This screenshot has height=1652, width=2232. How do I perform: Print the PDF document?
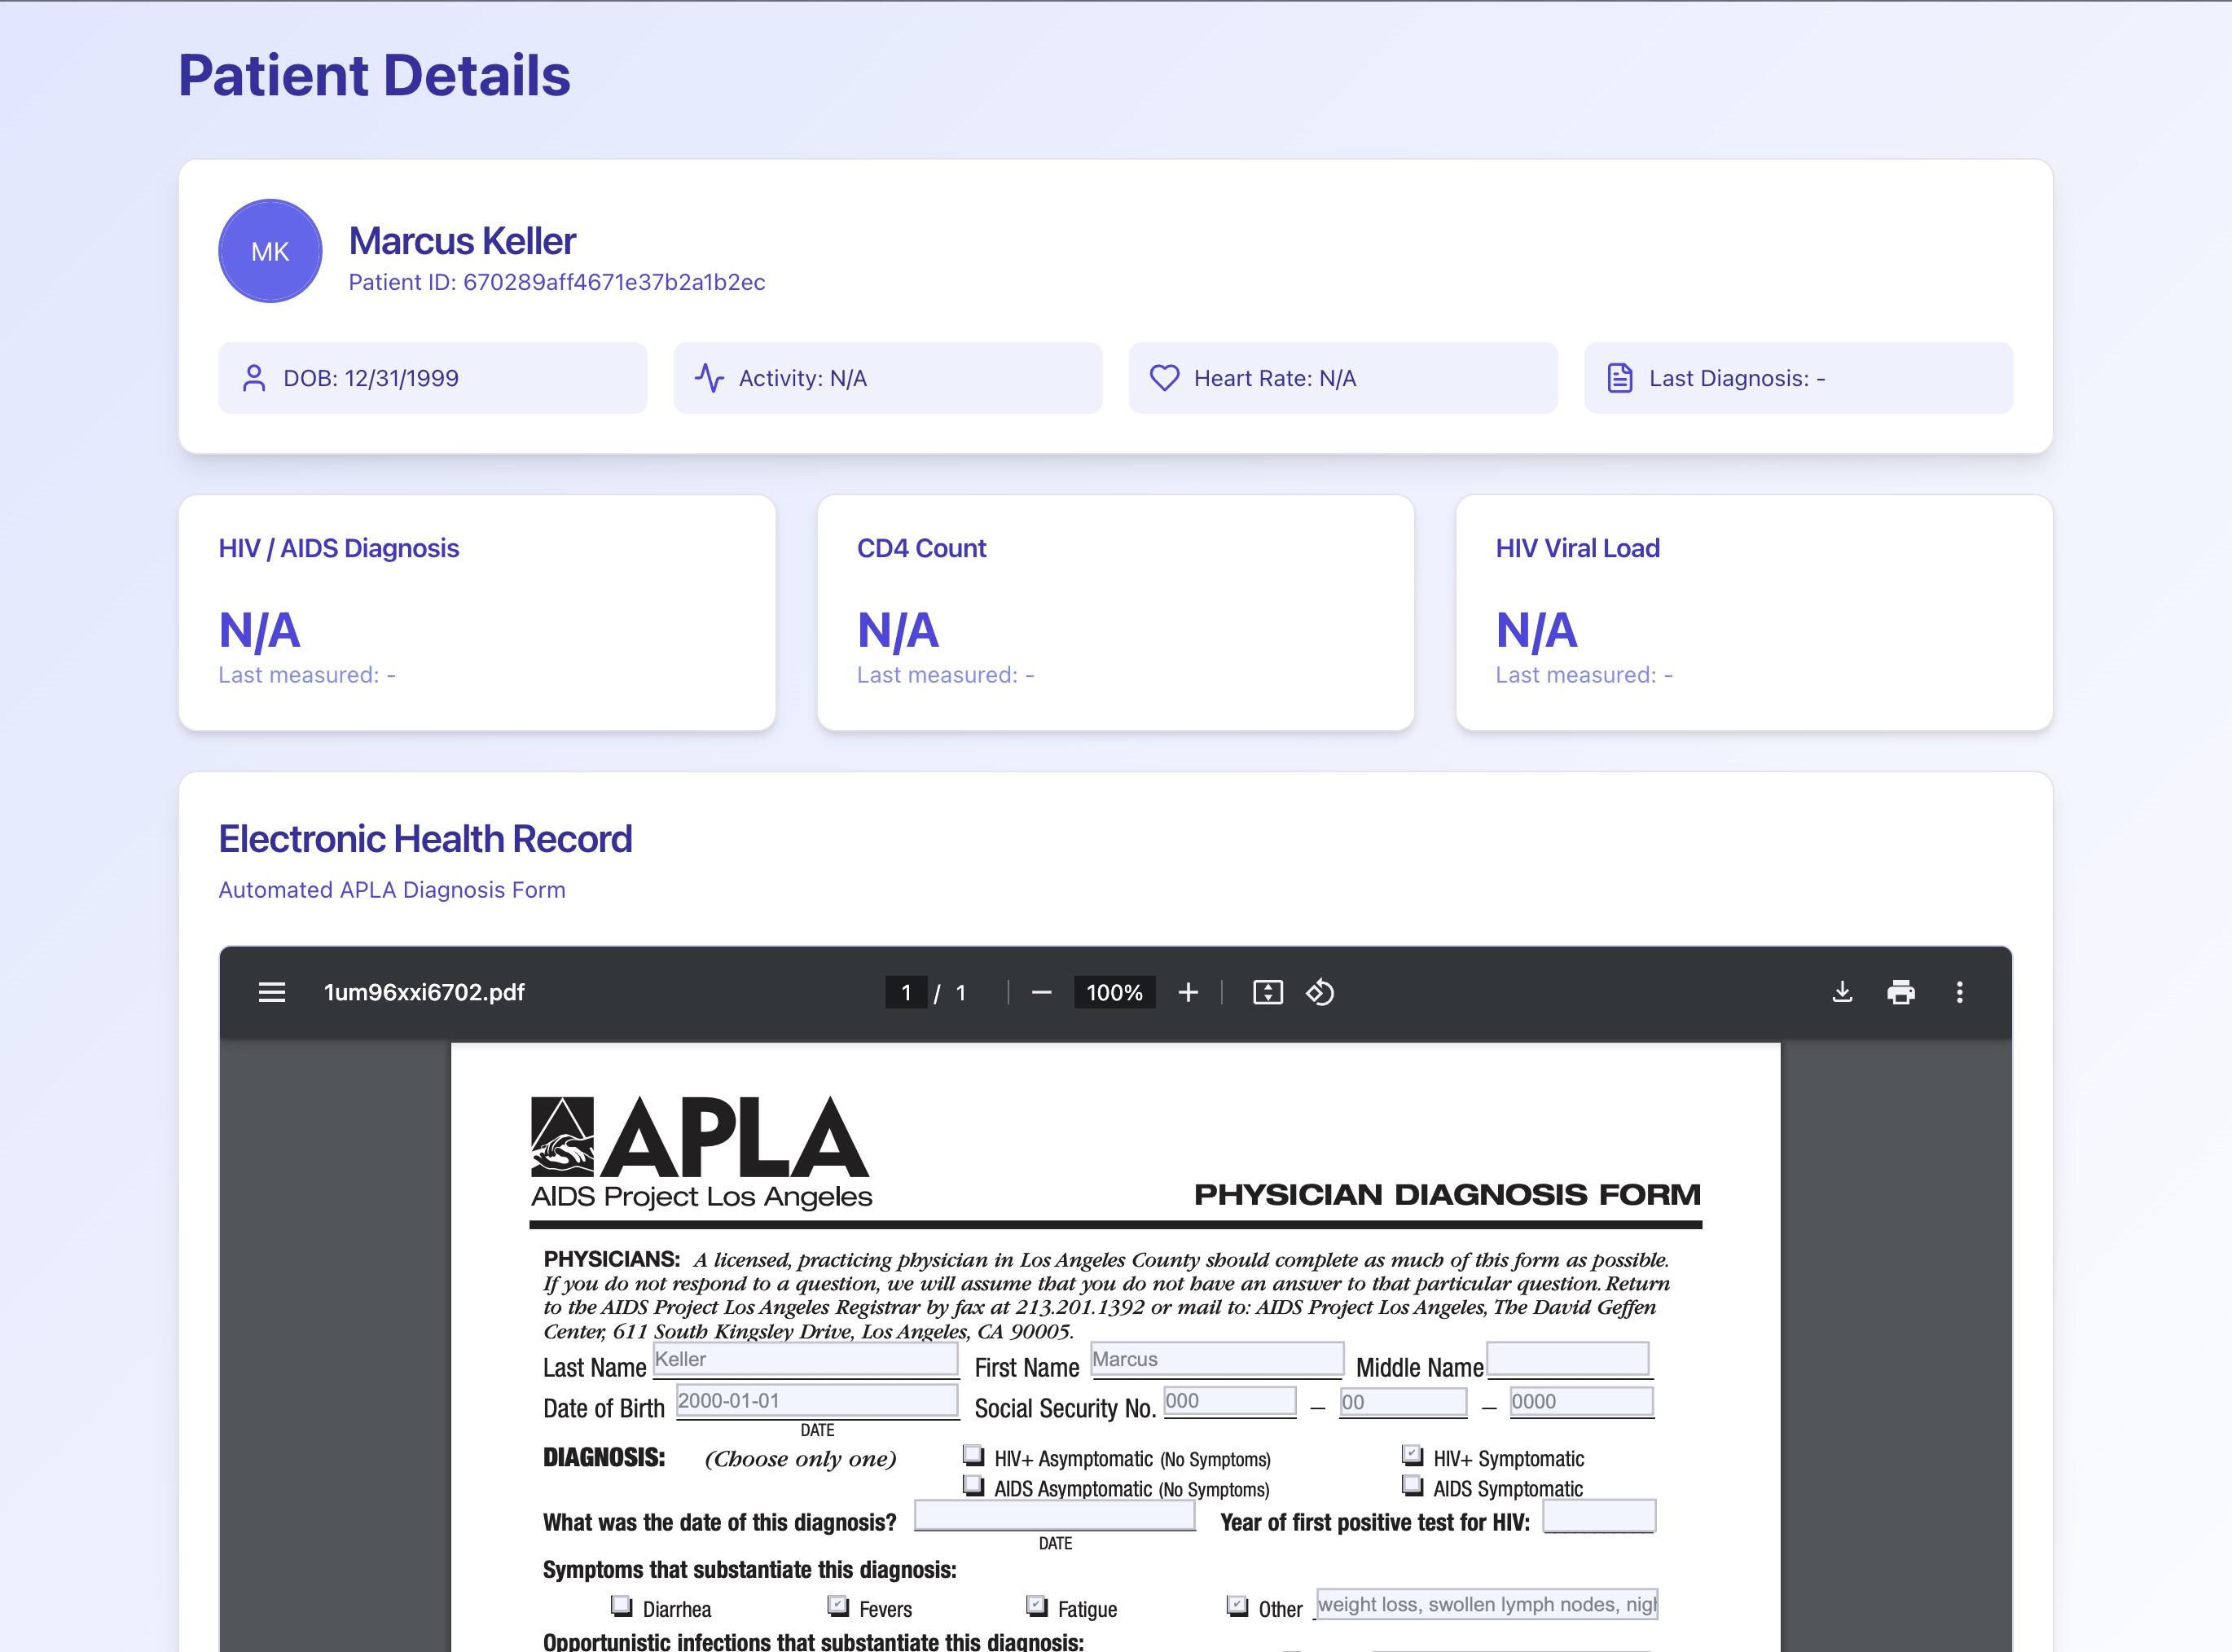point(1900,992)
